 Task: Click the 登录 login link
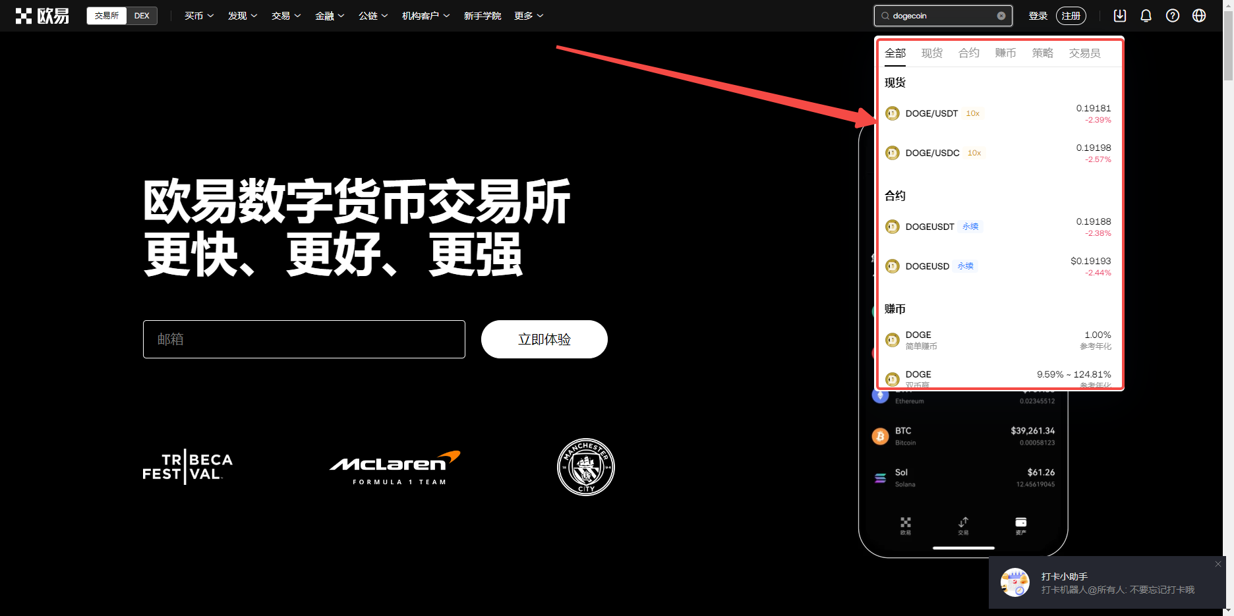click(x=1038, y=16)
